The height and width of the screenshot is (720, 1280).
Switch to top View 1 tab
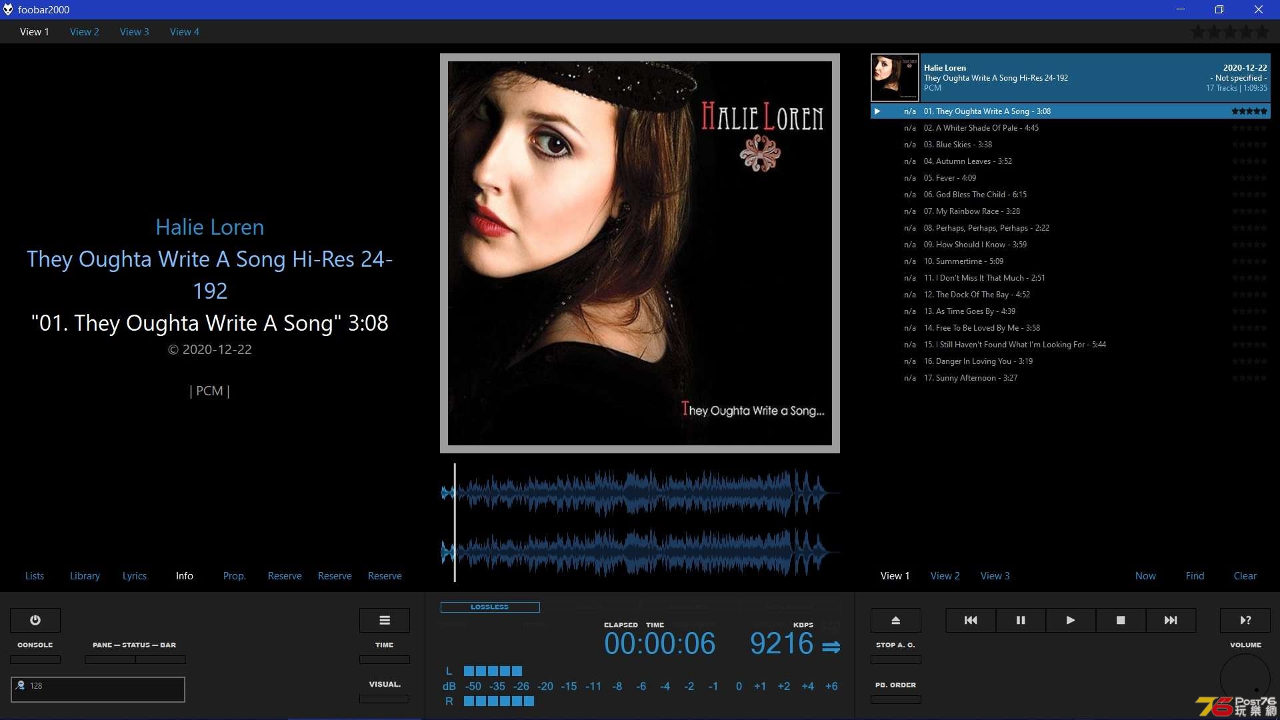point(35,31)
